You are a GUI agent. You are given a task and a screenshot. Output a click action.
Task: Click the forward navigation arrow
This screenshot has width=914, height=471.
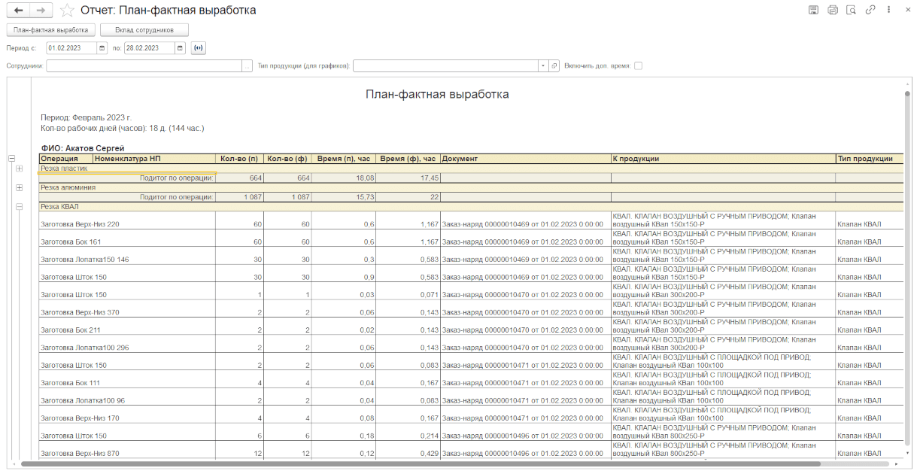click(41, 11)
